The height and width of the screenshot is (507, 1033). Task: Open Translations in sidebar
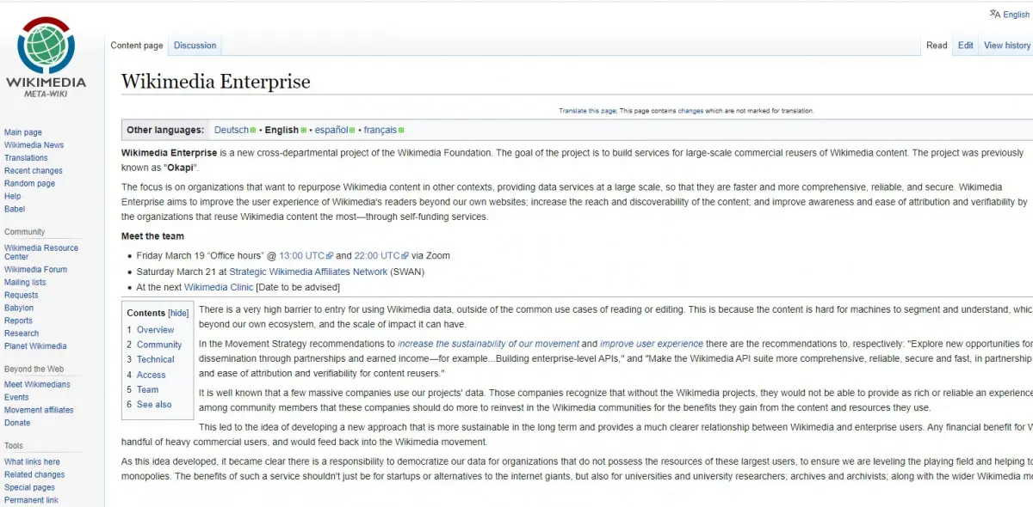(x=26, y=158)
